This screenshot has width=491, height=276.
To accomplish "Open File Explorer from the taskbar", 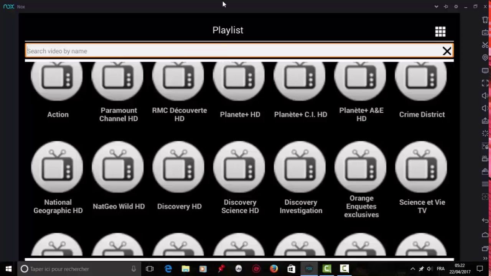I will tap(186, 269).
